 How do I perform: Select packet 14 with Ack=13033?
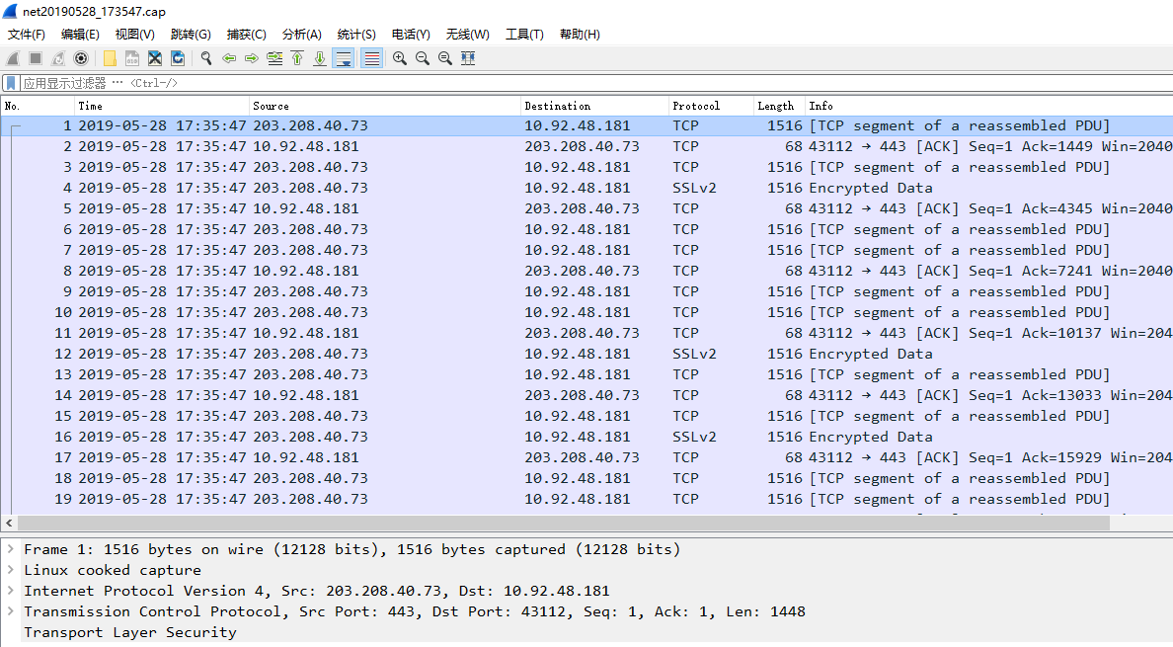tap(586, 395)
